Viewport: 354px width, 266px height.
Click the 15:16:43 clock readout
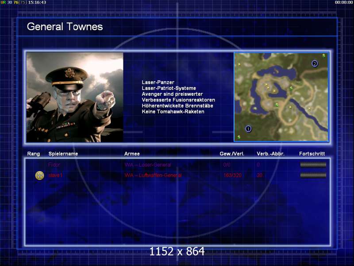click(x=37, y=2)
